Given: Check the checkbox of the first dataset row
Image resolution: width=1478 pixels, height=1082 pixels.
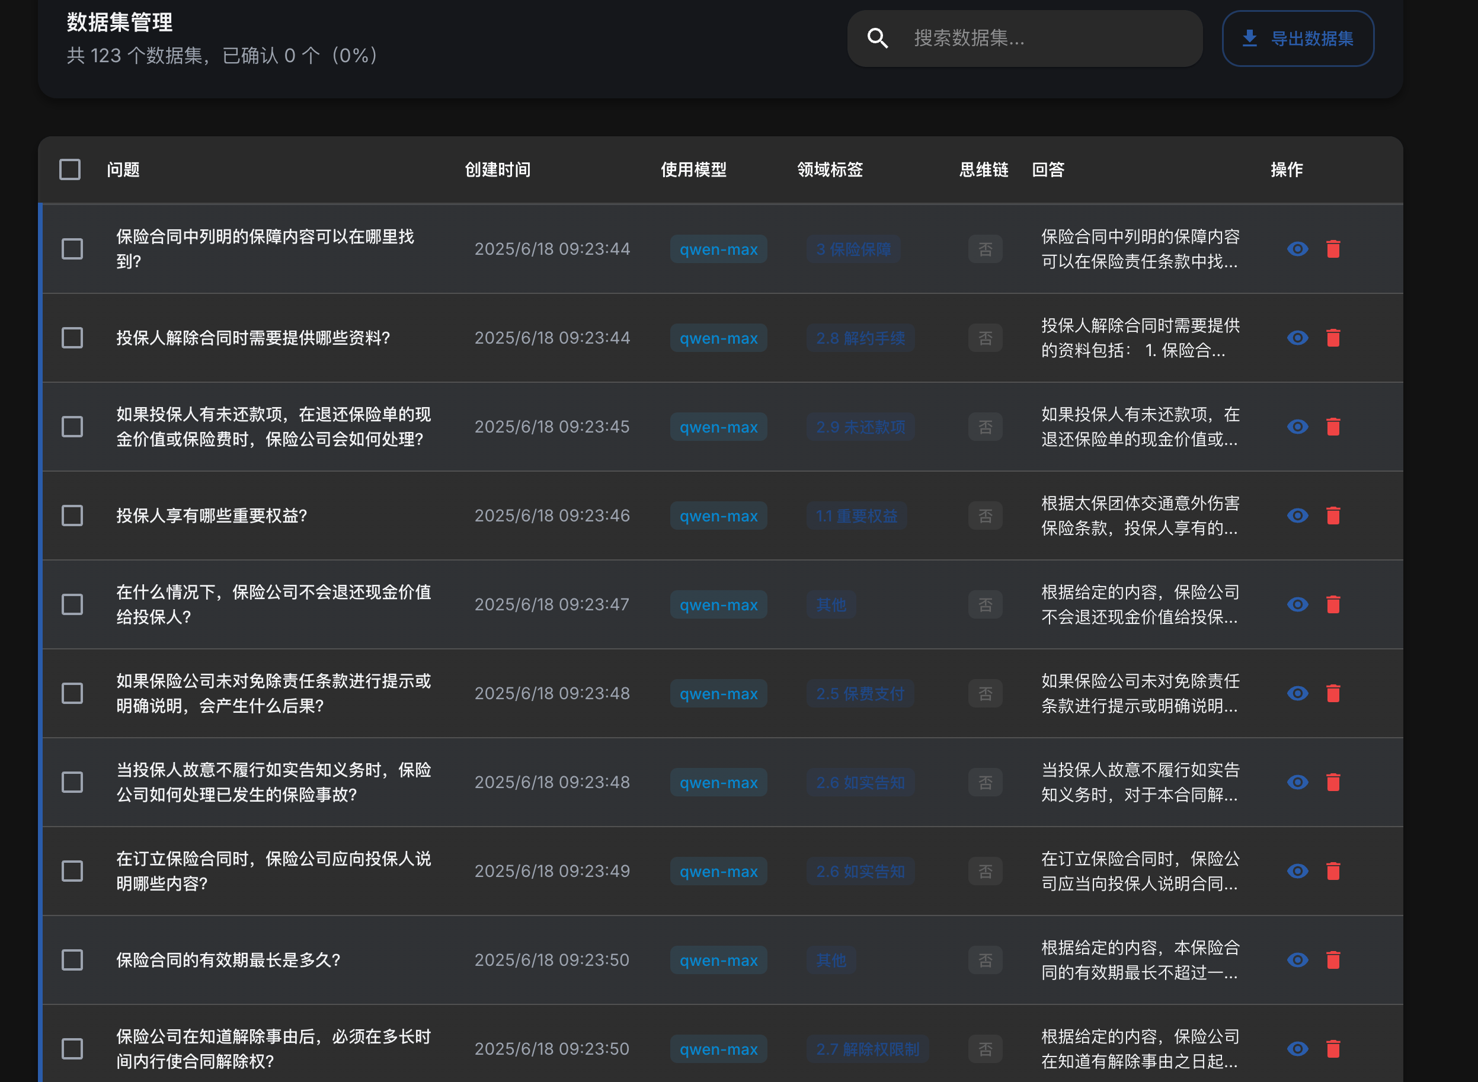Looking at the screenshot, I should [72, 249].
